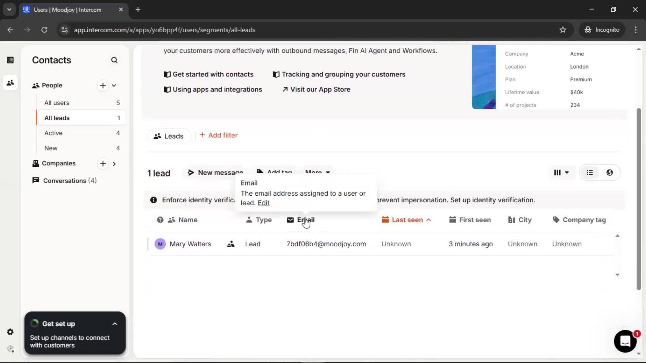Click the Add tag button

(275, 172)
